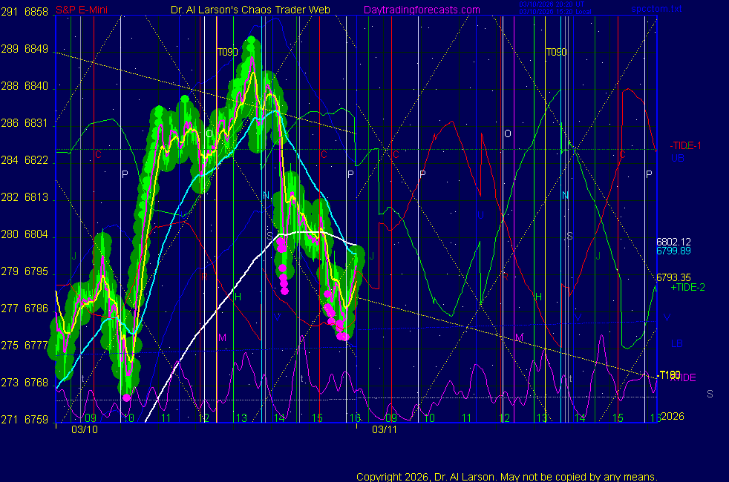Click the blue LB label at right edge
This screenshot has width=729, height=482.
coord(676,343)
